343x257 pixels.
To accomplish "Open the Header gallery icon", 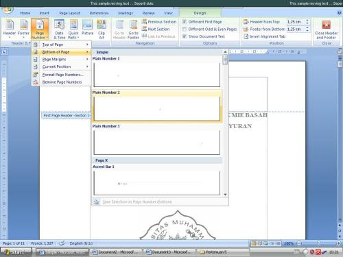I will [x=10, y=29].
